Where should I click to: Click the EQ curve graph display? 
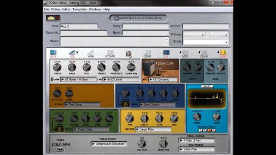(x=207, y=99)
